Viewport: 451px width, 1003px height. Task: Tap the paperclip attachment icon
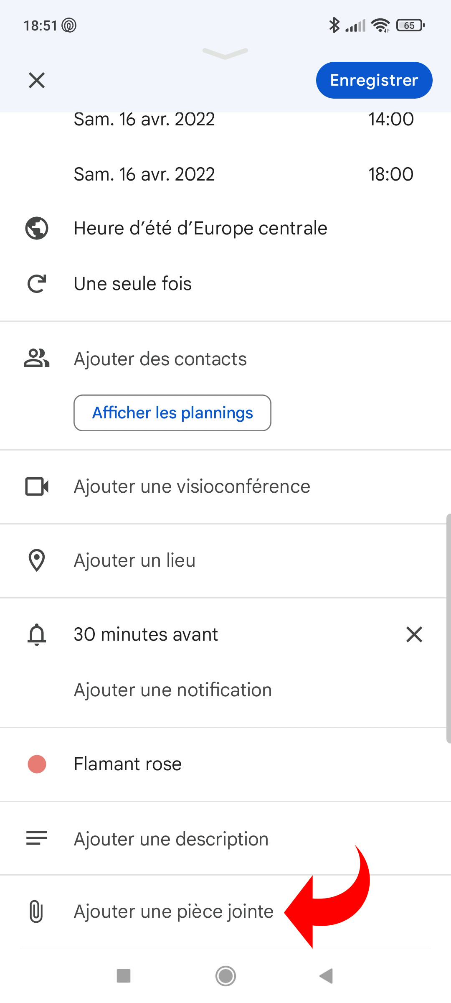click(37, 911)
